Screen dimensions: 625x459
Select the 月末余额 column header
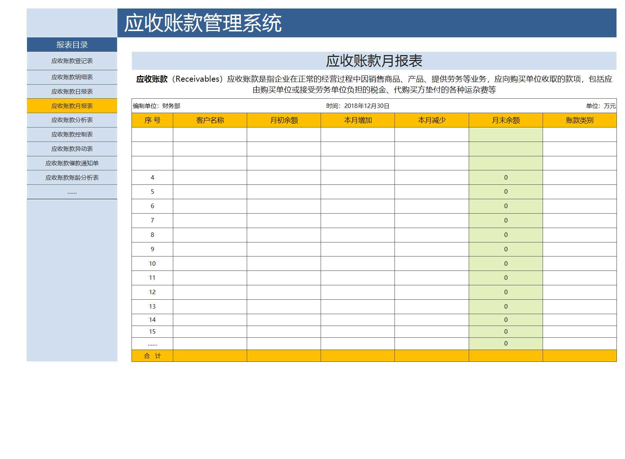tap(506, 120)
